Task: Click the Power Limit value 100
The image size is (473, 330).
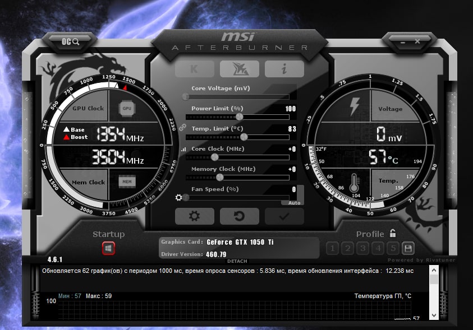Action: 291,109
